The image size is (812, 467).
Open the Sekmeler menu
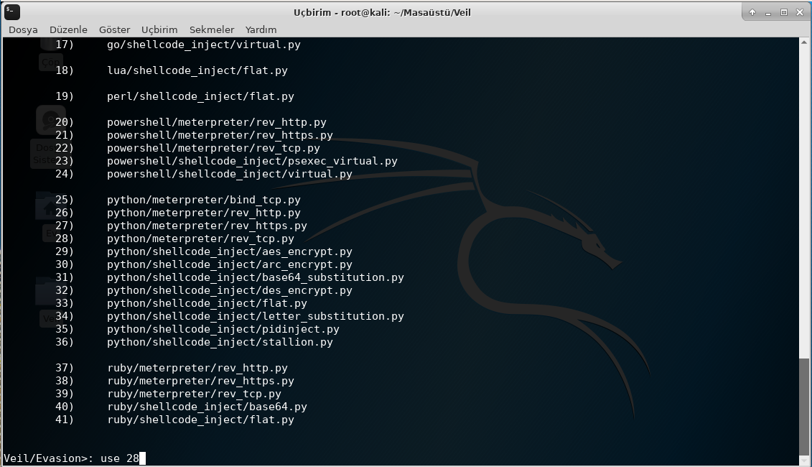212,29
